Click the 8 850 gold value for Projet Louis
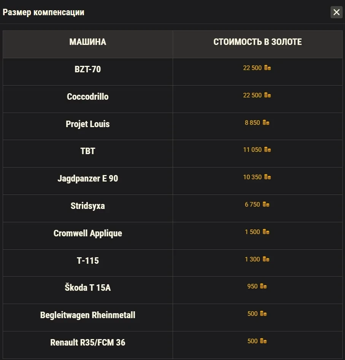This screenshot has height=360, width=345. coord(253,123)
